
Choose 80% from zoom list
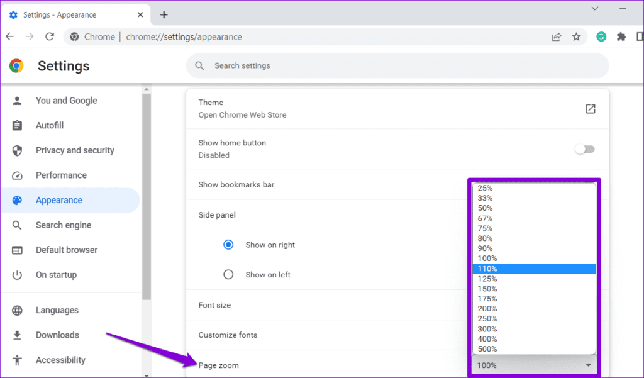(534, 238)
